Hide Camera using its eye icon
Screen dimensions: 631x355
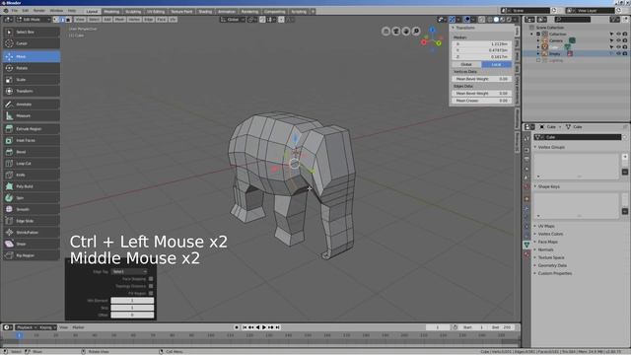pos(618,40)
